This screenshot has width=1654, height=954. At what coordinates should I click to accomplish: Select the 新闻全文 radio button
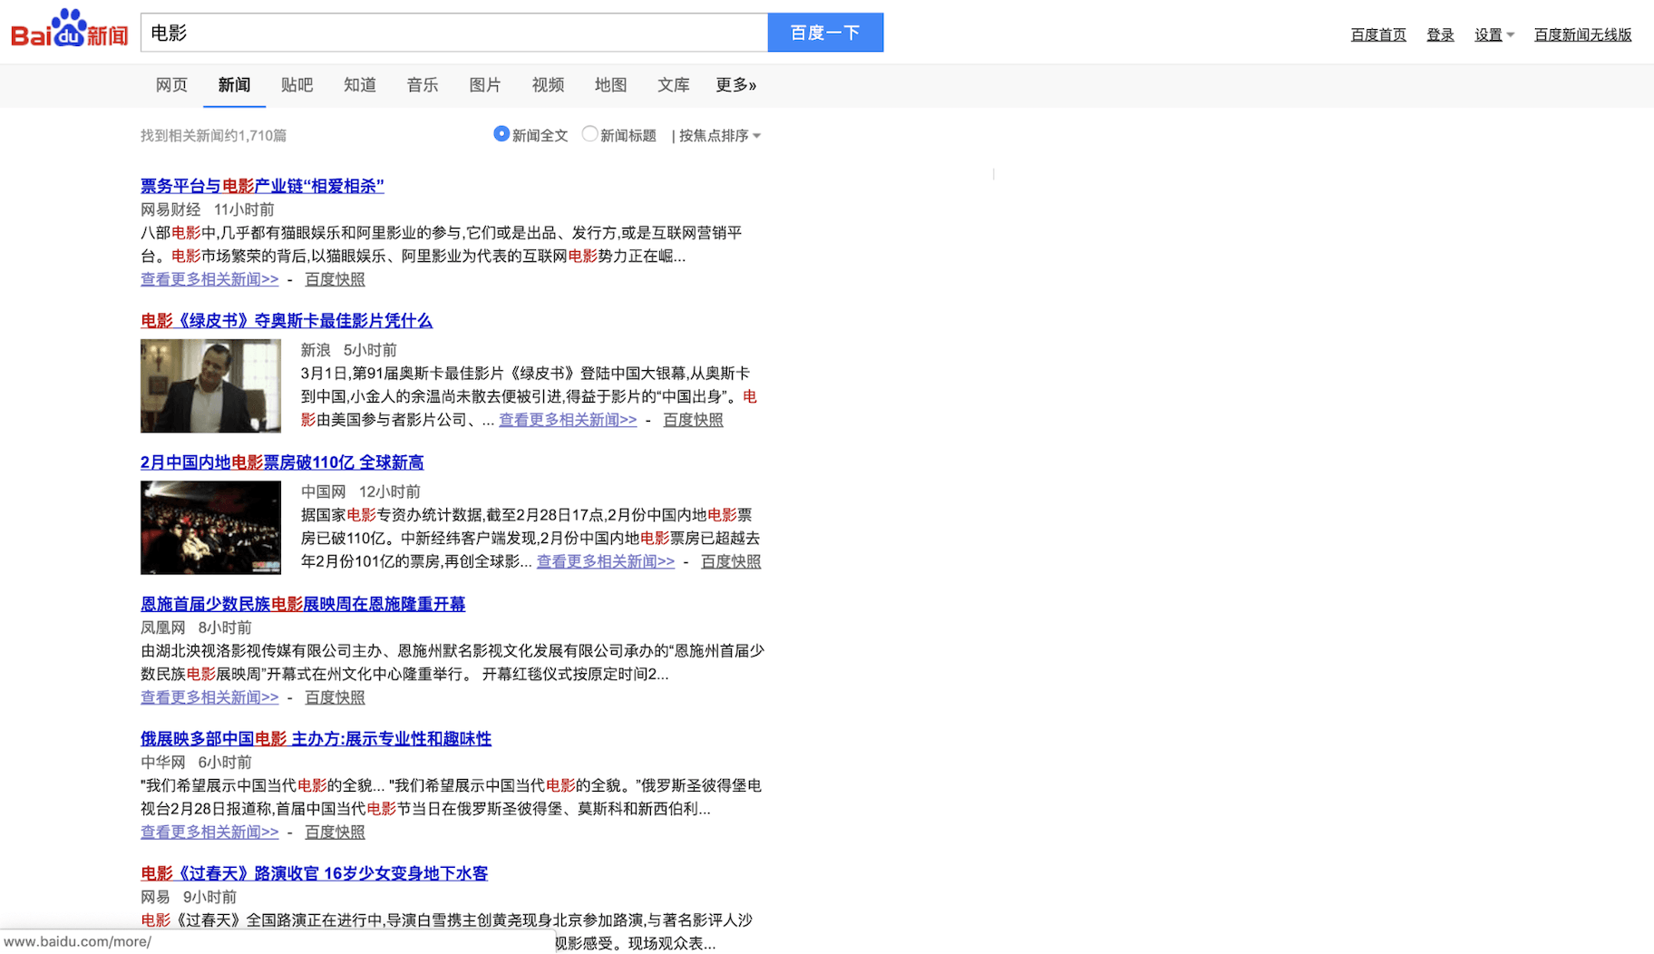(x=501, y=134)
